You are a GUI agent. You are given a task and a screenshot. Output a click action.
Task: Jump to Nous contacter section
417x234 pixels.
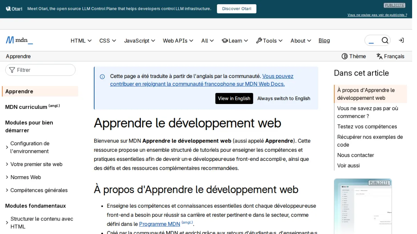355,155
